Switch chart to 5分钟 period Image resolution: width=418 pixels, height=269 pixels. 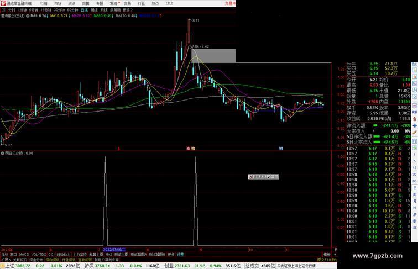[x=34, y=10]
